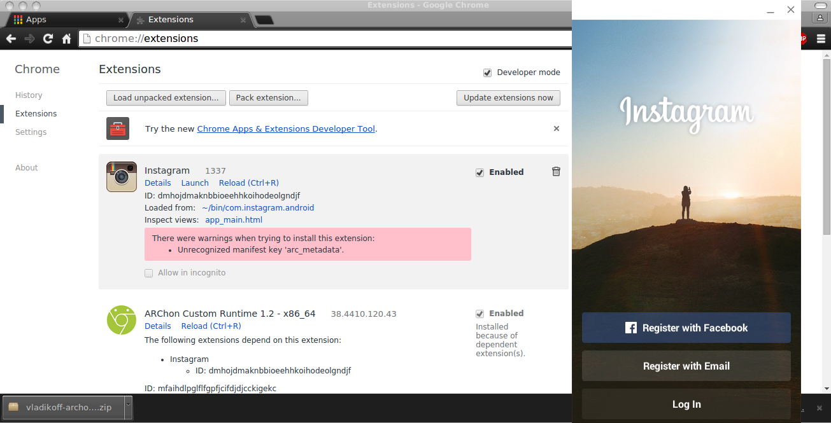Click ARChon Custom Runtime Enabled checkbox
The image size is (831, 423).
point(479,314)
